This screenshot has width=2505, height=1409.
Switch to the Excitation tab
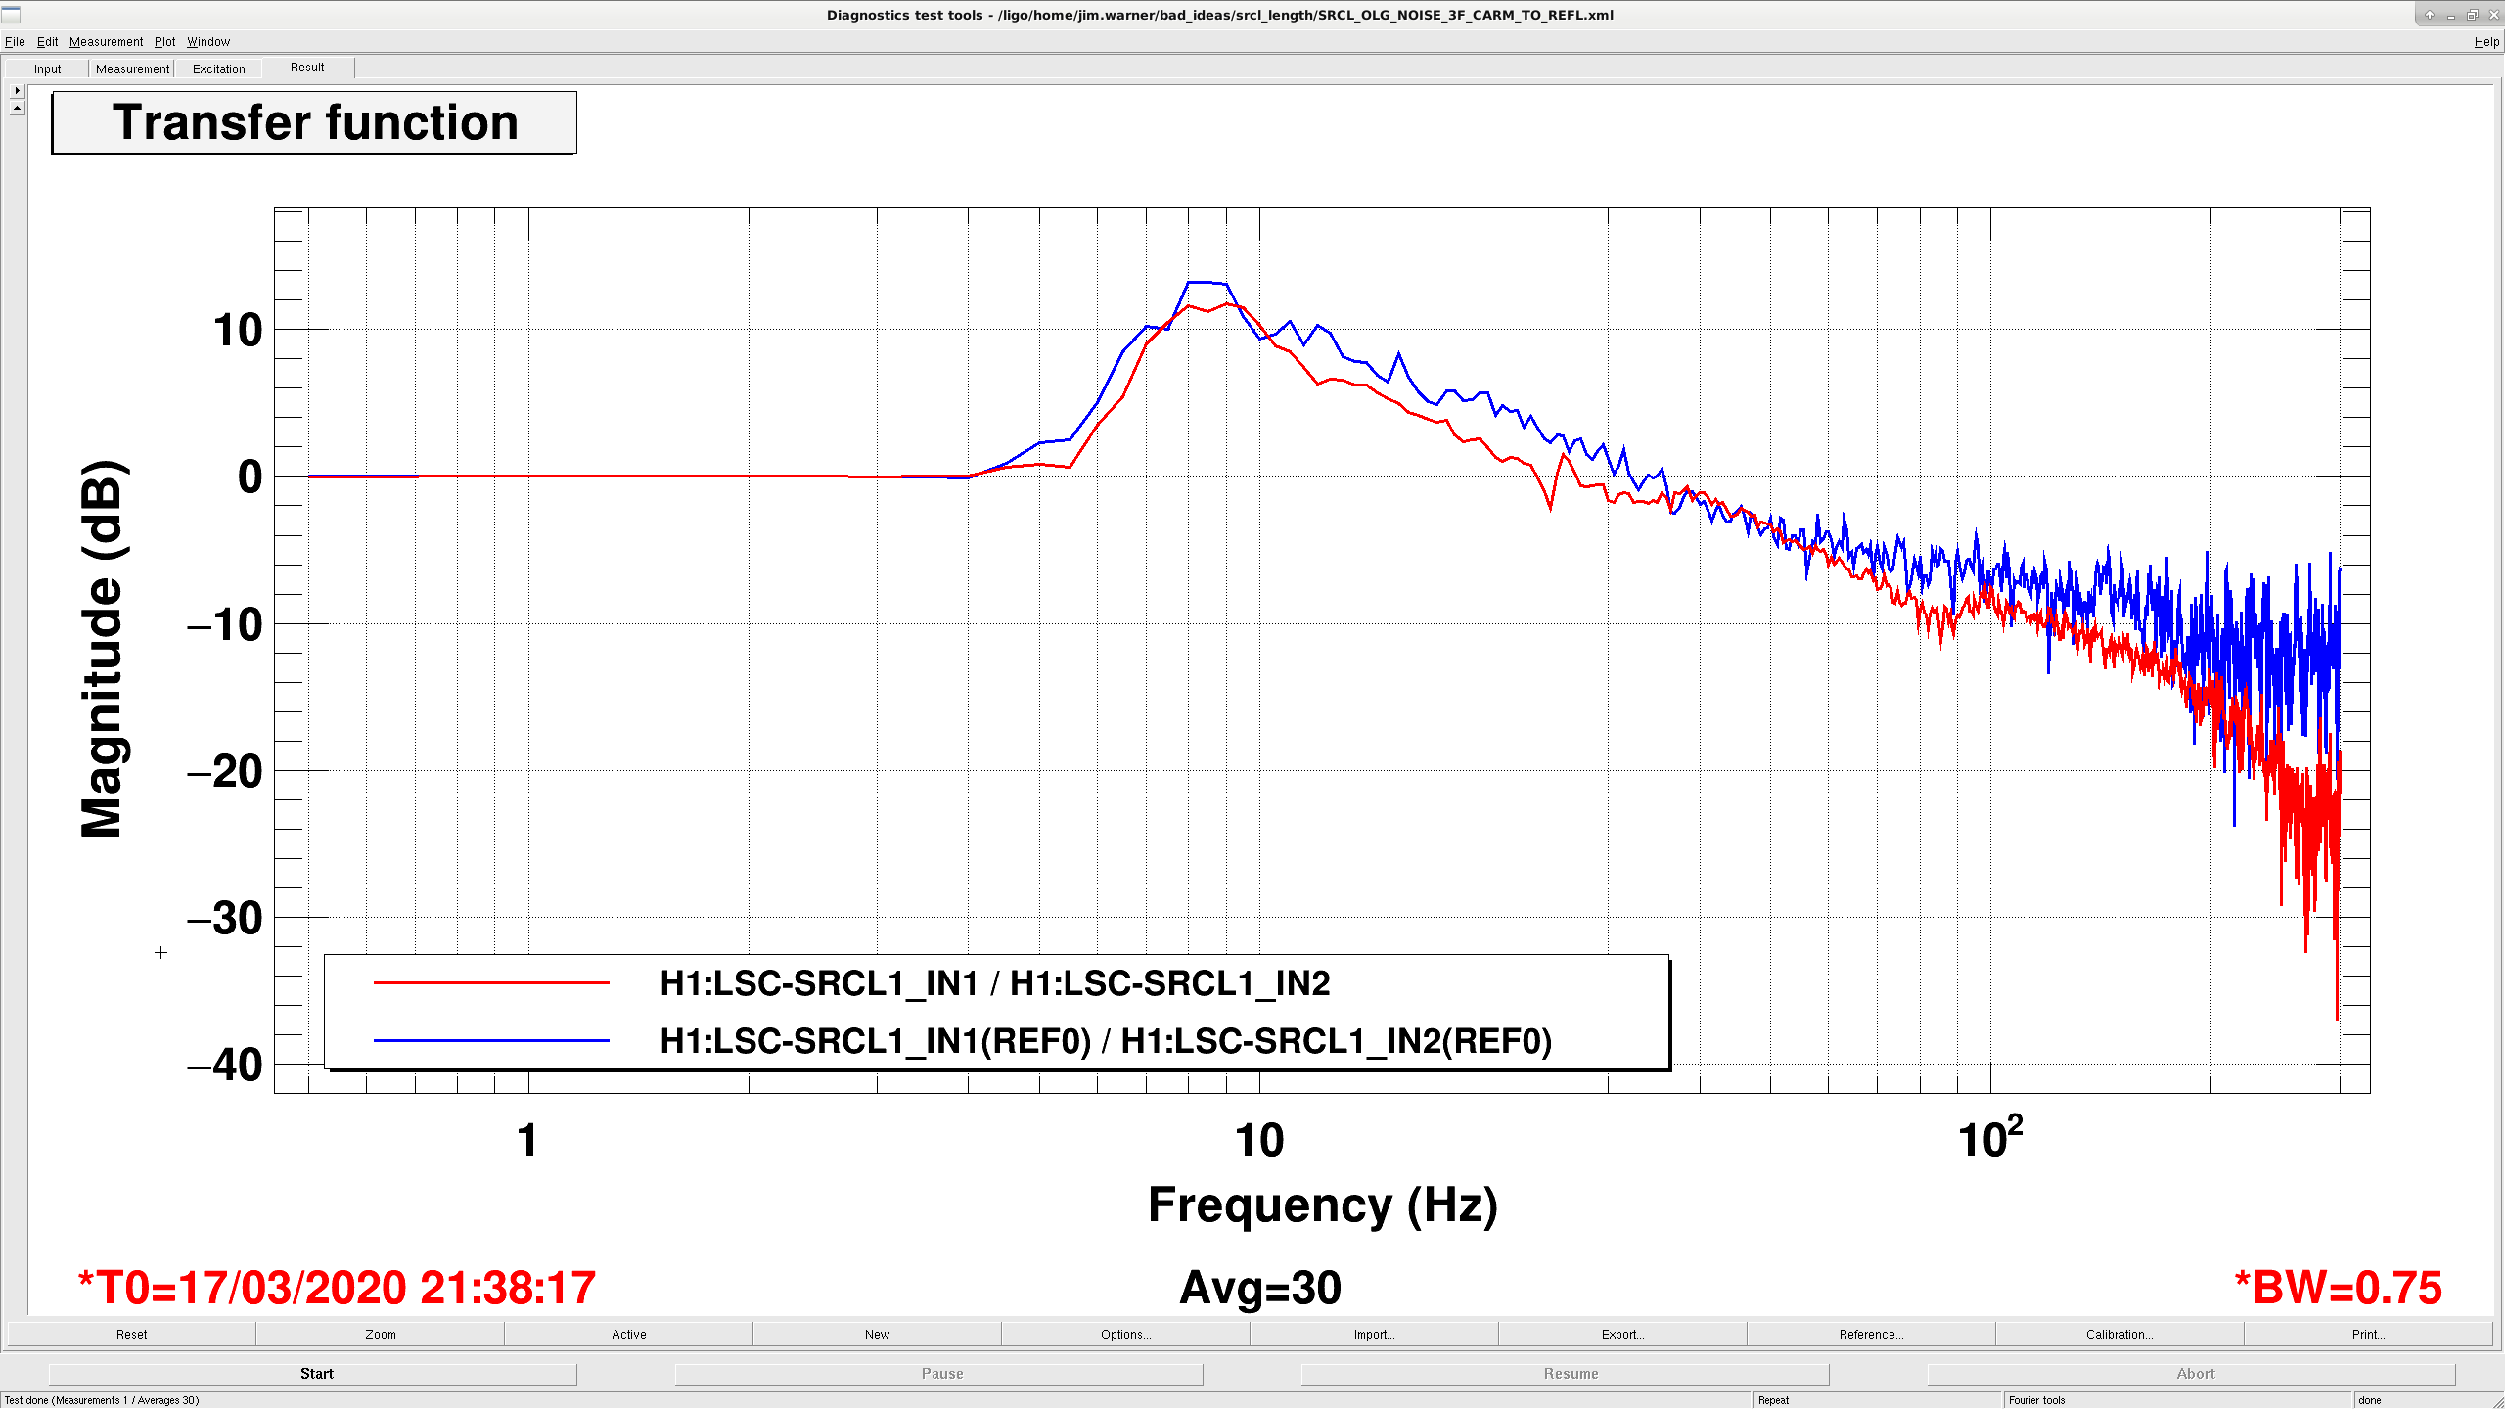pyautogui.click(x=219, y=68)
